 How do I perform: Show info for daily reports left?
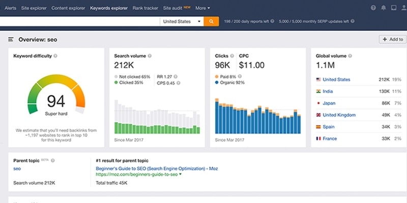(x=272, y=21)
